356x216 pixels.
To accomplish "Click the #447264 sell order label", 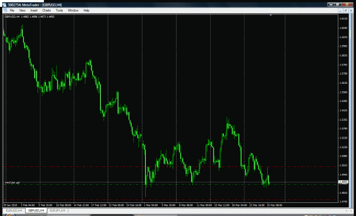I will pyautogui.click(x=13, y=182).
